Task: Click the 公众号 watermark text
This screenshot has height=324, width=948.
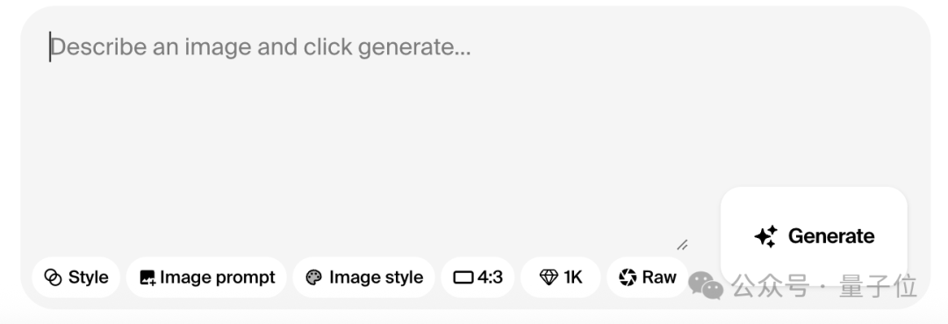Action: (771, 286)
